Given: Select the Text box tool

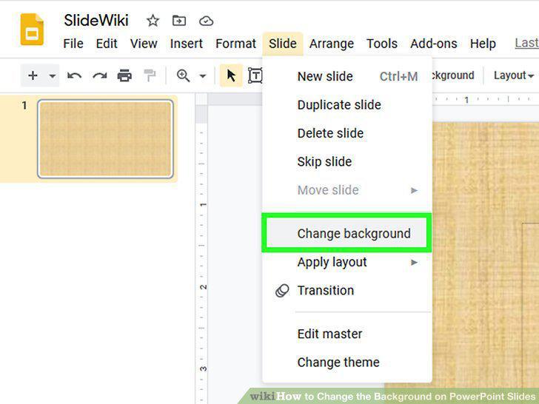Looking at the screenshot, I should coord(255,75).
